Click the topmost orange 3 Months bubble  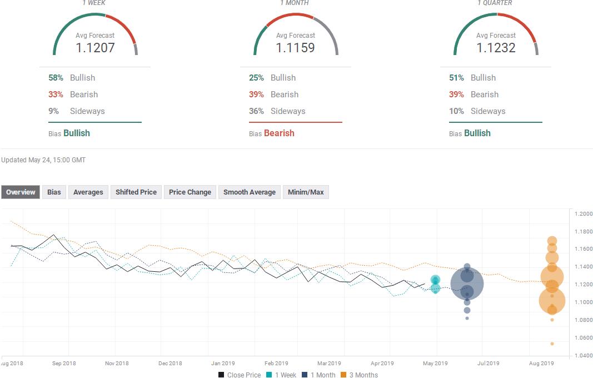pyautogui.click(x=552, y=241)
